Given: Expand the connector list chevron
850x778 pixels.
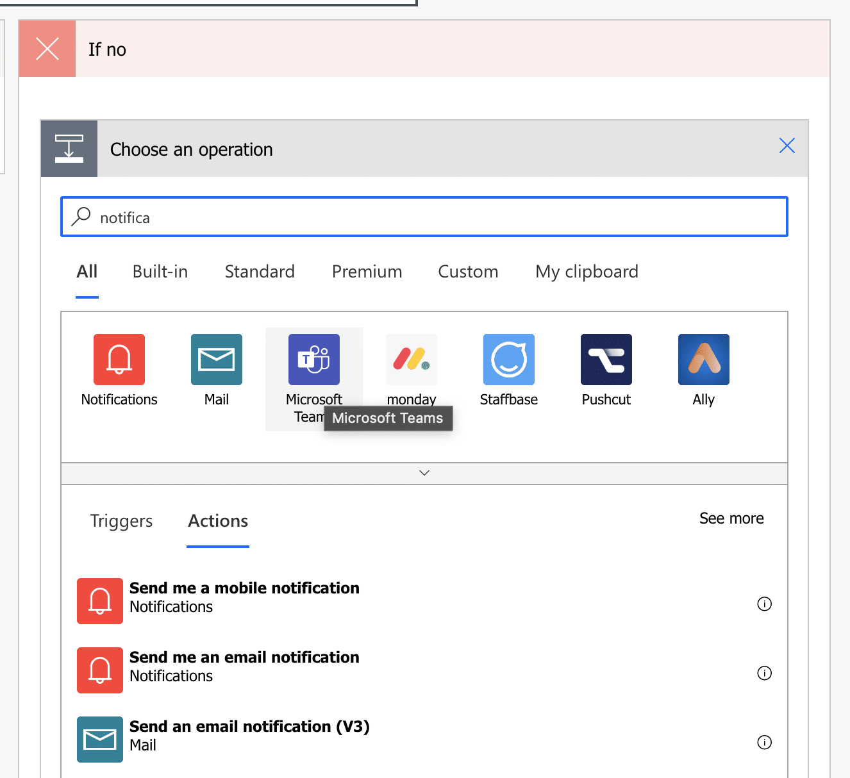Looking at the screenshot, I should coord(424,473).
